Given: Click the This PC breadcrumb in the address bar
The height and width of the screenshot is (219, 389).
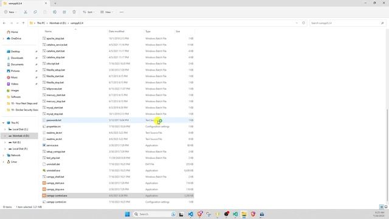Looking at the screenshot, I should click(x=41, y=23).
